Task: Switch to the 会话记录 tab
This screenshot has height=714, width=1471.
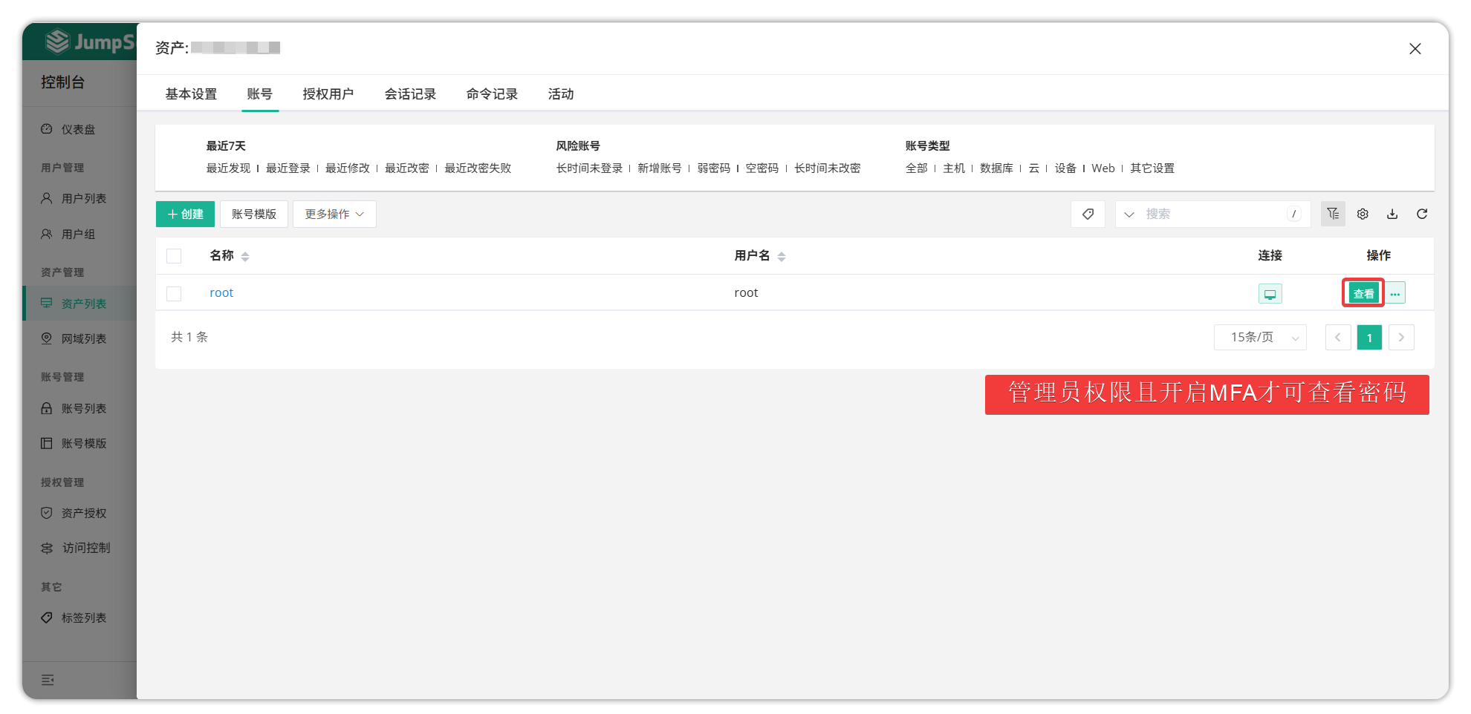Action: coord(410,94)
